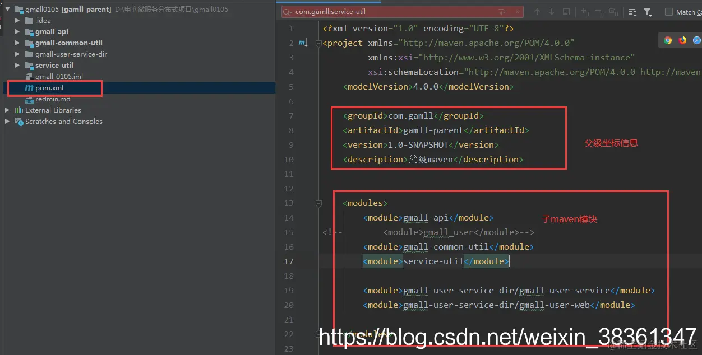702x355 pixels.
Task: Click modelVersion 4.0.0 text on line 5
Action: point(428,87)
